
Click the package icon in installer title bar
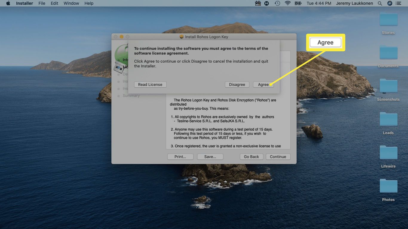coord(181,37)
